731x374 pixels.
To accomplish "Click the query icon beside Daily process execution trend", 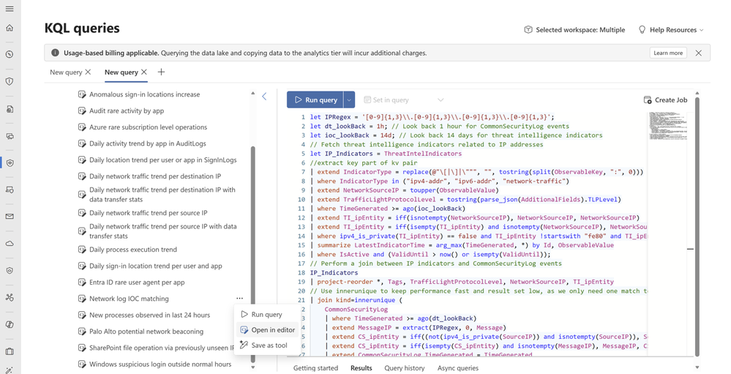I will (81, 250).
